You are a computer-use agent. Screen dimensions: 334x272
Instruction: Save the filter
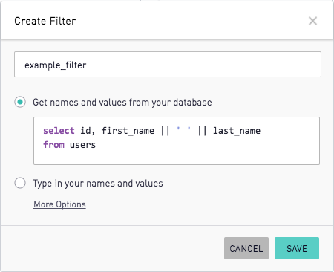(297, 248)
